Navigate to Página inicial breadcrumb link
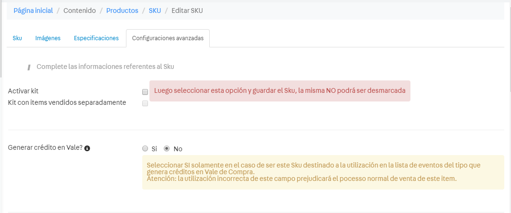 (33, 11)
